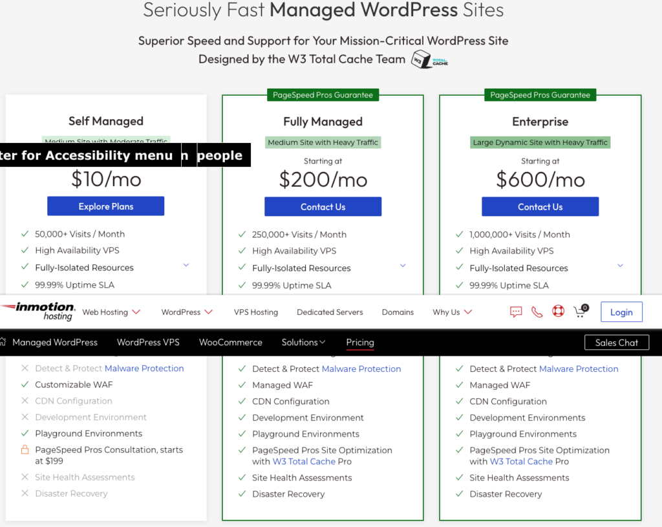Select the WordPress VPS tab

click(x=148, y=342)
